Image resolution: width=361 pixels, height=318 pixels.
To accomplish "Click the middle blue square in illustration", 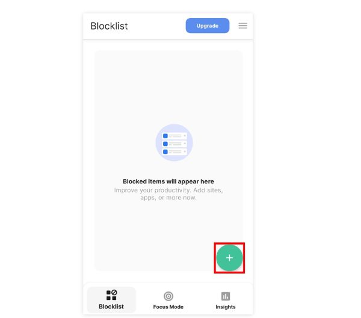I will click(165, 144).
